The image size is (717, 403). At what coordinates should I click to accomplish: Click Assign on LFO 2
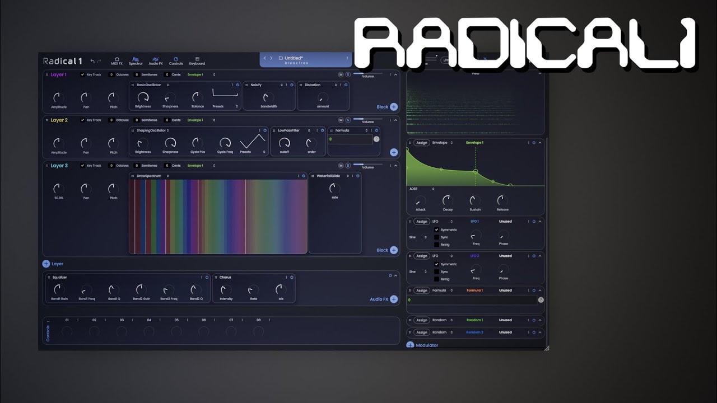[x=422, y=256]
